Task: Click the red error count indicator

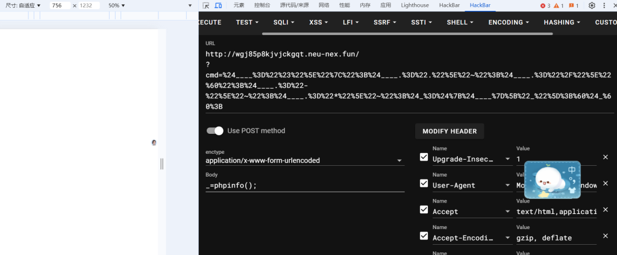Action: (x=545, y=5)
